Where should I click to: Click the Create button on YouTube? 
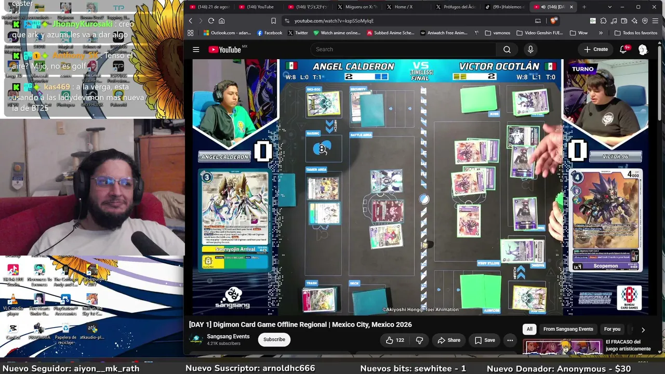coord(596,49)
